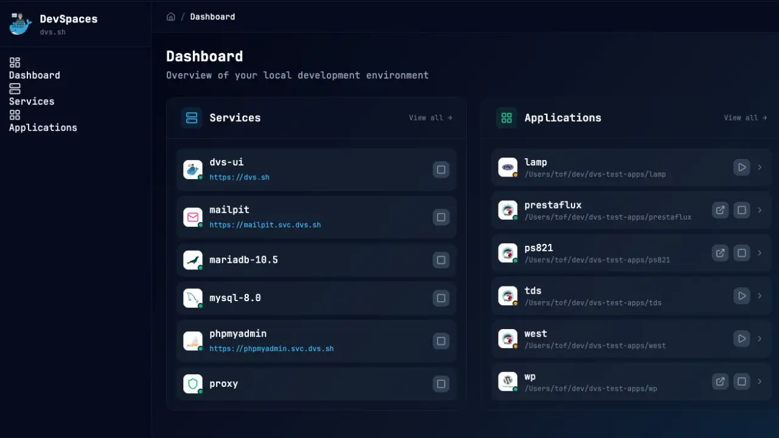
Task: Stop the dvs-ui service
Action: (441, 170)
